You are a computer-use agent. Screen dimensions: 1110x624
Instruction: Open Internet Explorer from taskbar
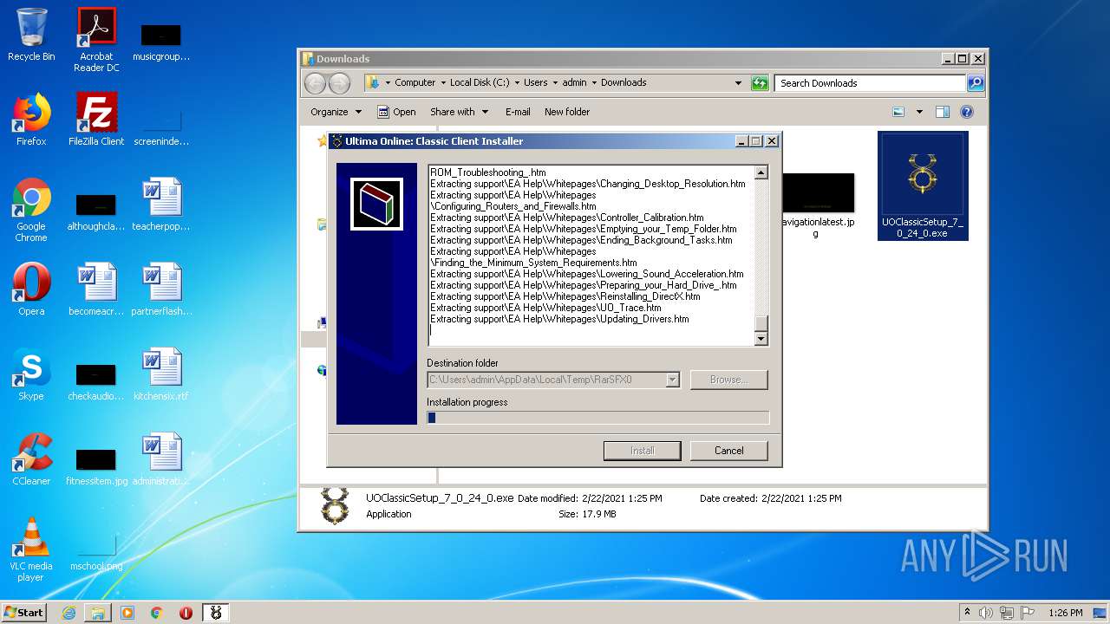point(69,613)
